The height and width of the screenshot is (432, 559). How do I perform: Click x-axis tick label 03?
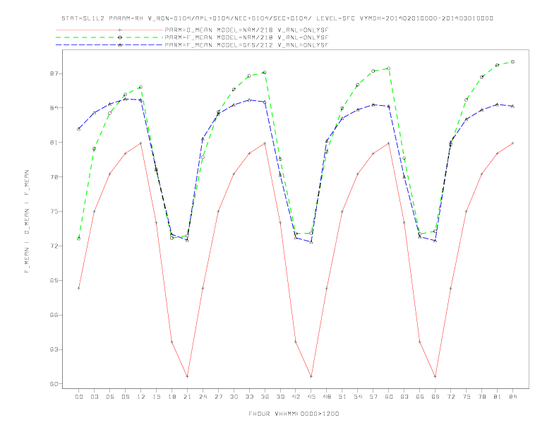coord(94,397)
